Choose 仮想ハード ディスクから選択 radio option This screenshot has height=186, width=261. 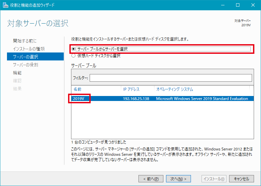tap(73, 56)
